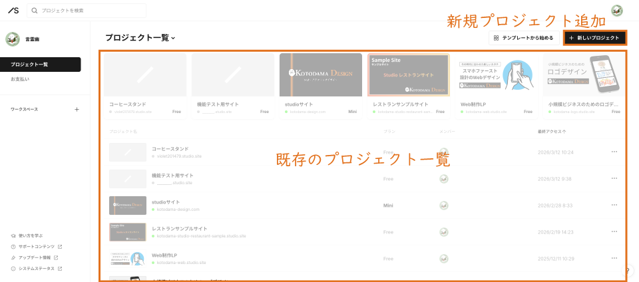
Task: Click date 2026/2/19 14:23
Action: 555,232
